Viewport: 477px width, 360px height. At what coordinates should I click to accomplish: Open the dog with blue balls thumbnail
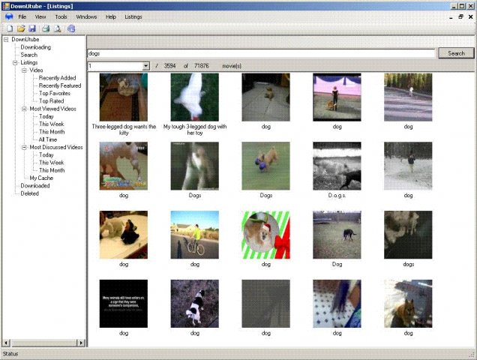pos(266,166)
